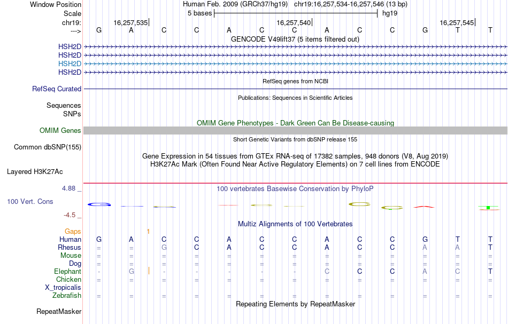Open Common dbSNP(155) track settings label

click(48, 147)
